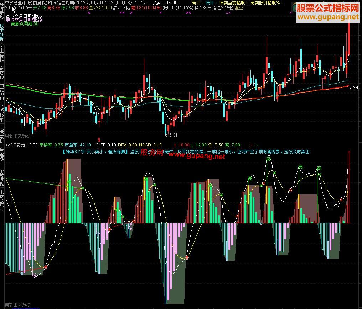This screenshot has width=362, height=309.
Task: Switch to the 分时走势 sidebar tab
Action: 2,11
